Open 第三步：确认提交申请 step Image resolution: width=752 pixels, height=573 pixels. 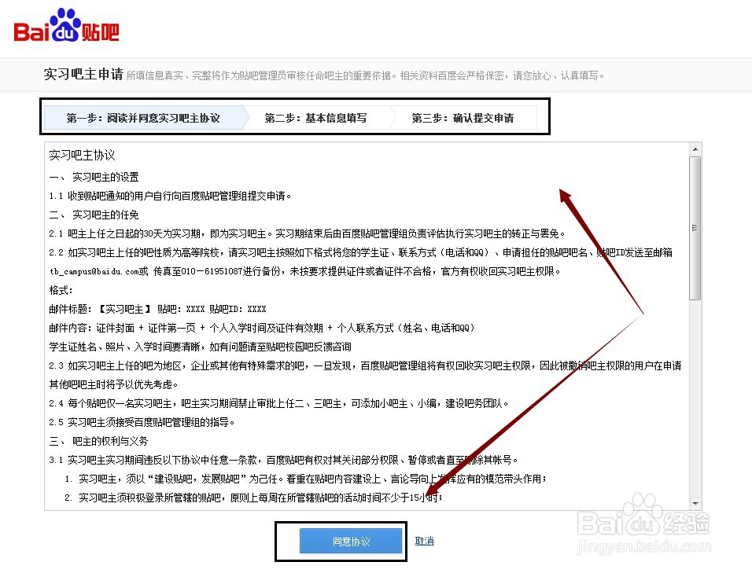464,116
